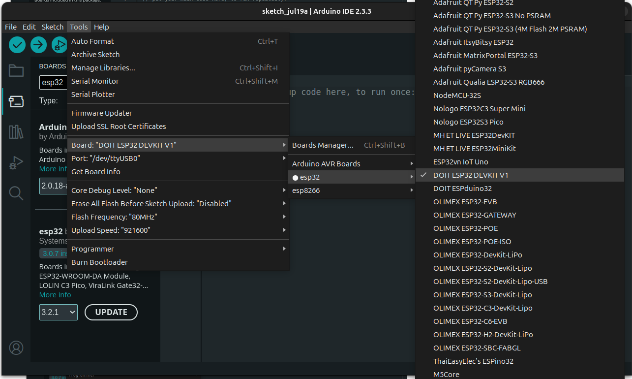
Task: Open Serial Plotter from Tools menu
Action: pos(178,95)
